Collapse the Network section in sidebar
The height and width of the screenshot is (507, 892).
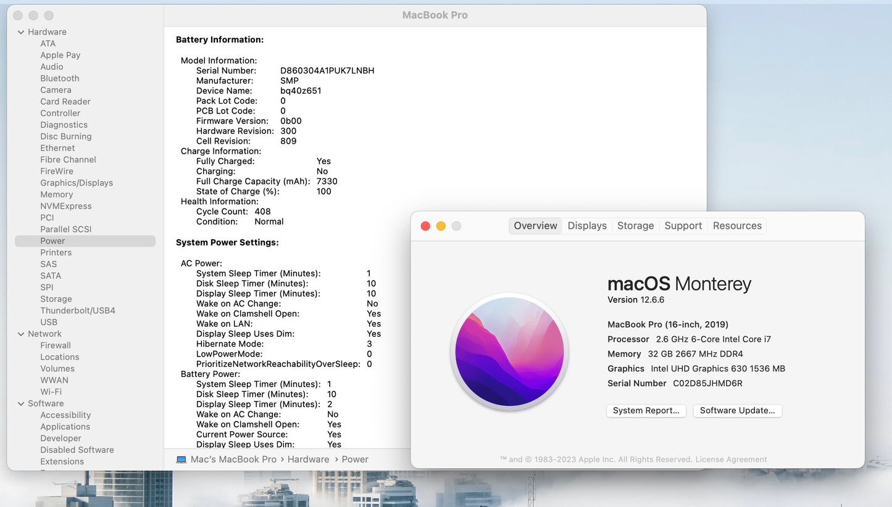[21, 334]
